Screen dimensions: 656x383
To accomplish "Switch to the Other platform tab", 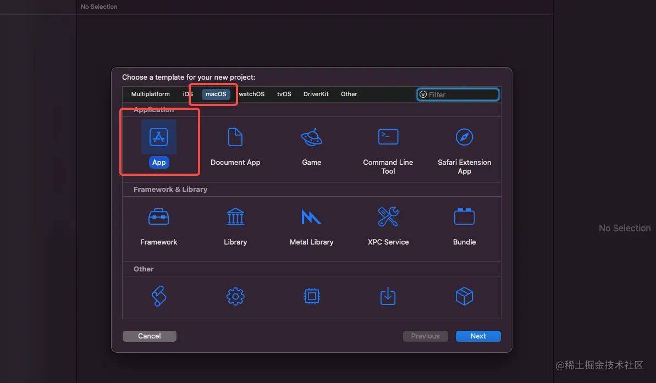I will (x=349, y=94).
